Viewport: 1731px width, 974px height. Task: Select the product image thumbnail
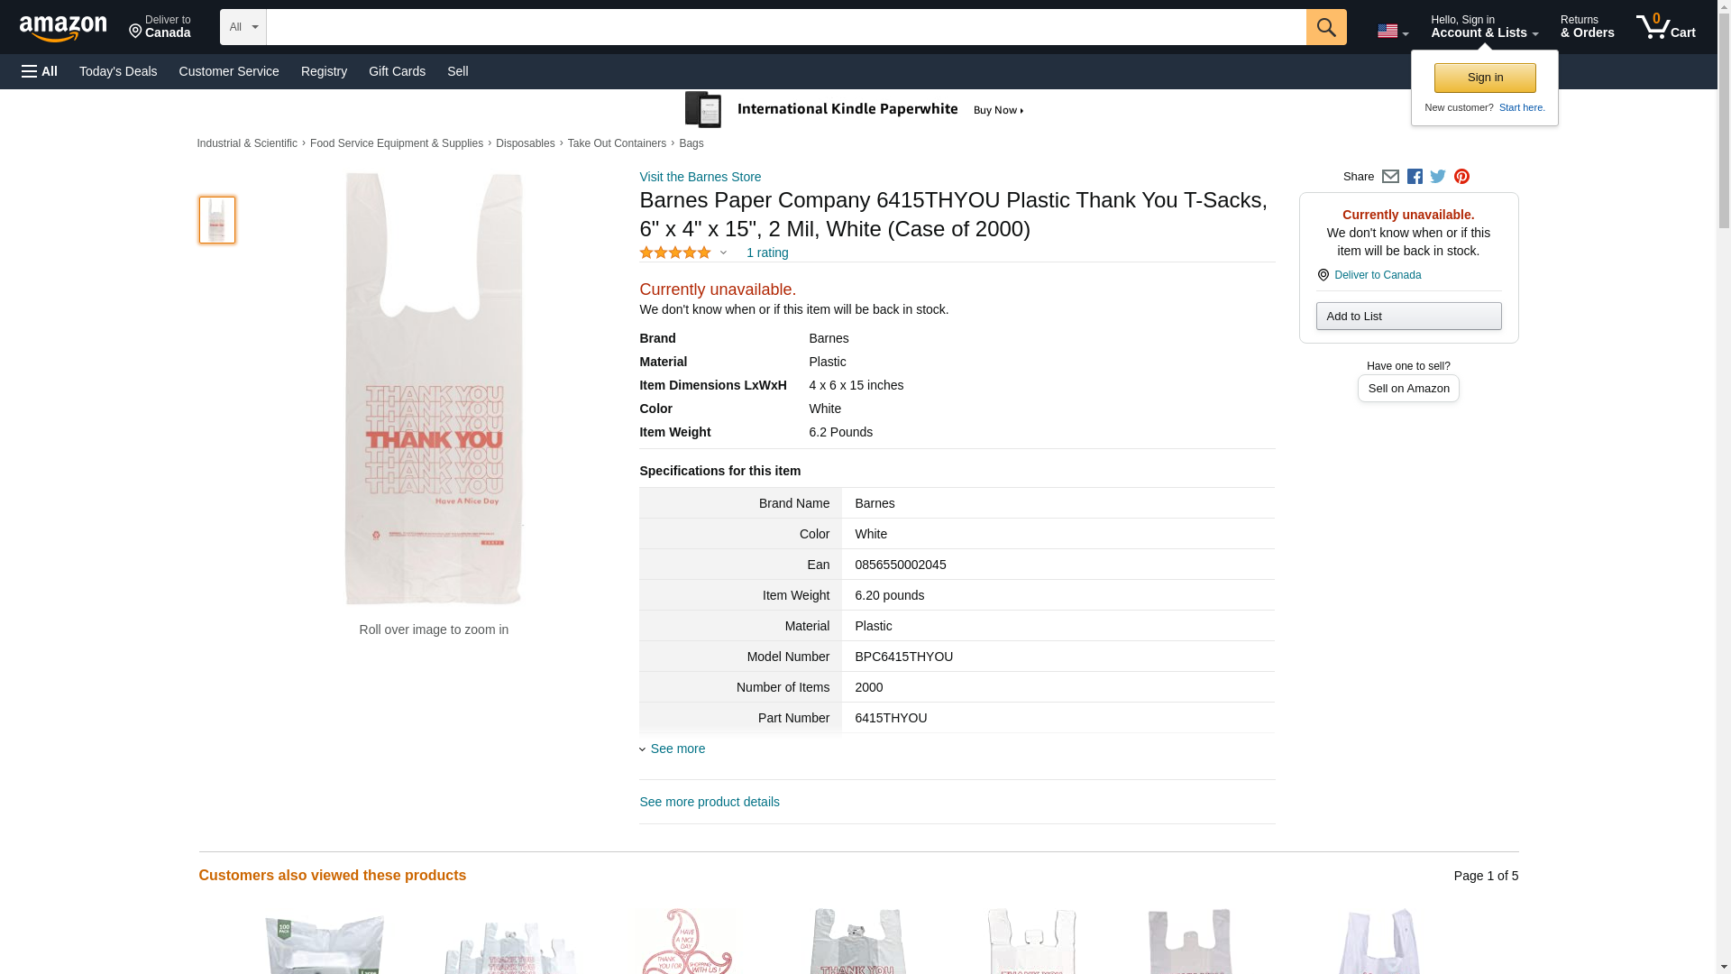[x=216, y=220]
